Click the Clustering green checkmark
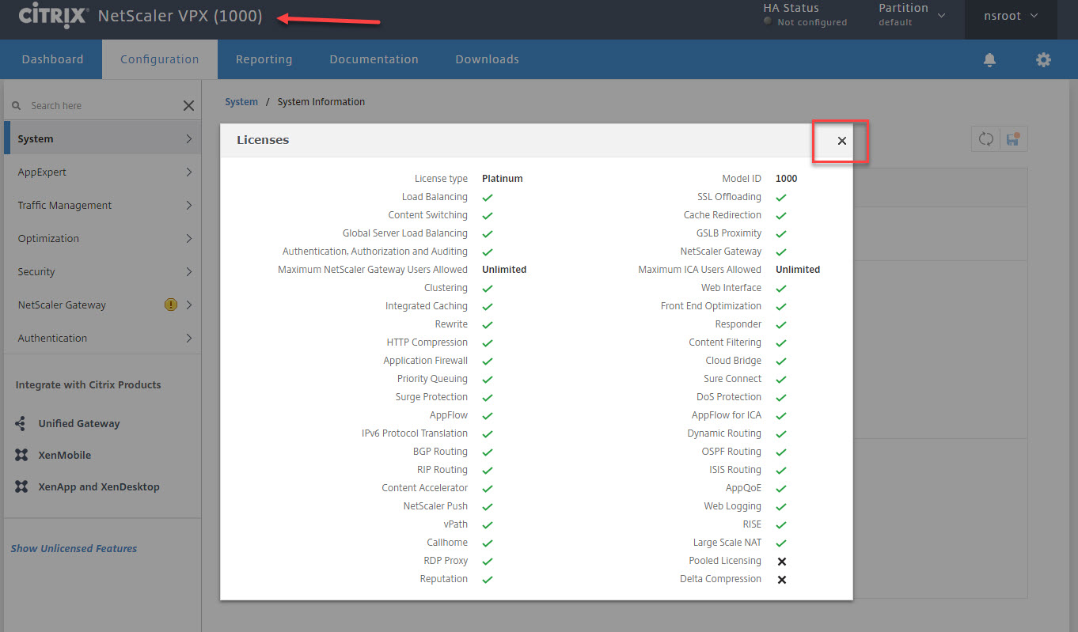 pos(488,288)
